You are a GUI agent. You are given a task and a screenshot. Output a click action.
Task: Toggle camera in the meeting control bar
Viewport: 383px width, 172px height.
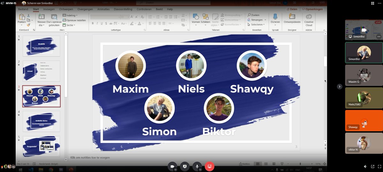click(172, 166)
